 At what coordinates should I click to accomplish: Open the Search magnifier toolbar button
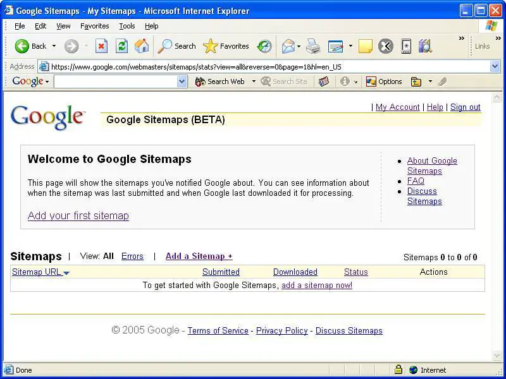[176, 46]
